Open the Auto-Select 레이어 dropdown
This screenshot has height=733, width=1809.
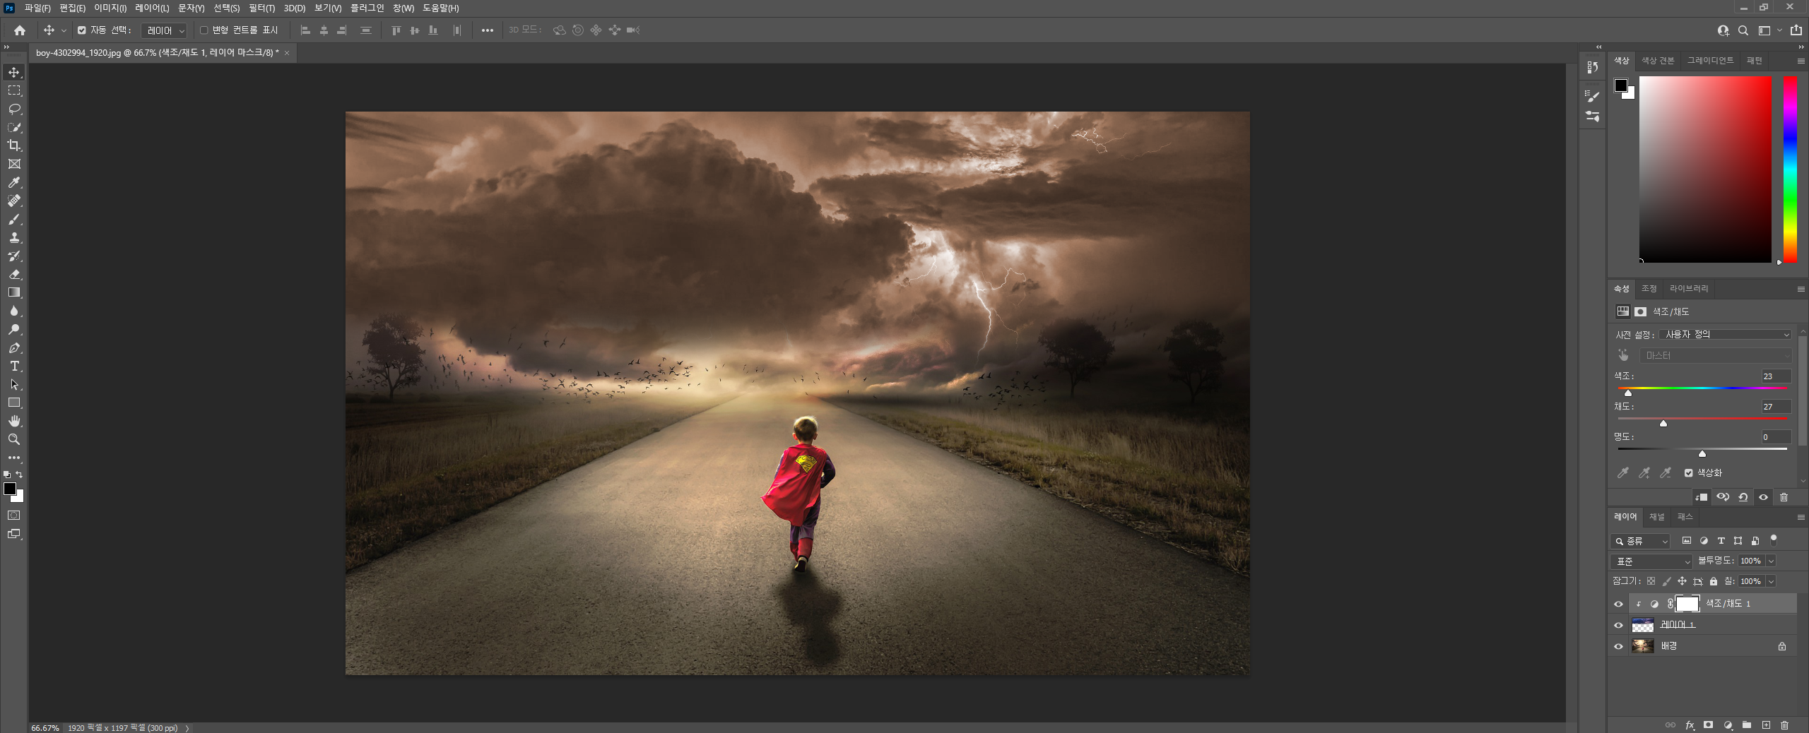[x=164, y=31]
